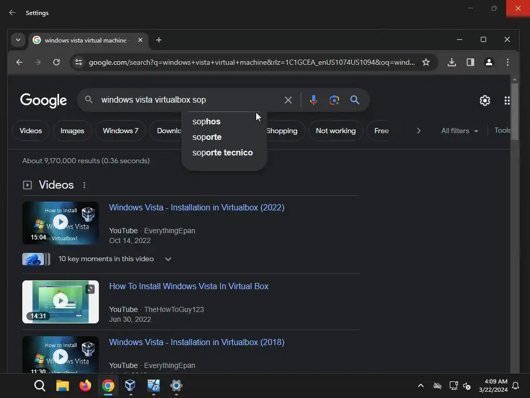
Task: Reload the Google search page
Action: (56, 62)
